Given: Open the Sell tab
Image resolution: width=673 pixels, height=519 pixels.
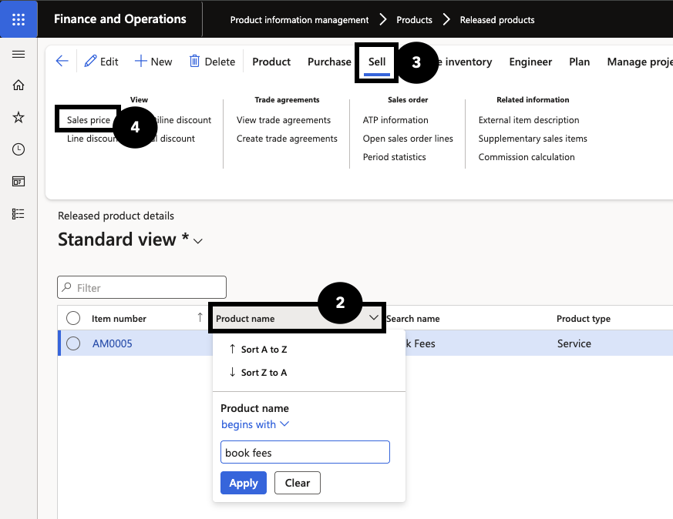Looking at the screenshot, I should pyautogui.click(x=377, y=62).
